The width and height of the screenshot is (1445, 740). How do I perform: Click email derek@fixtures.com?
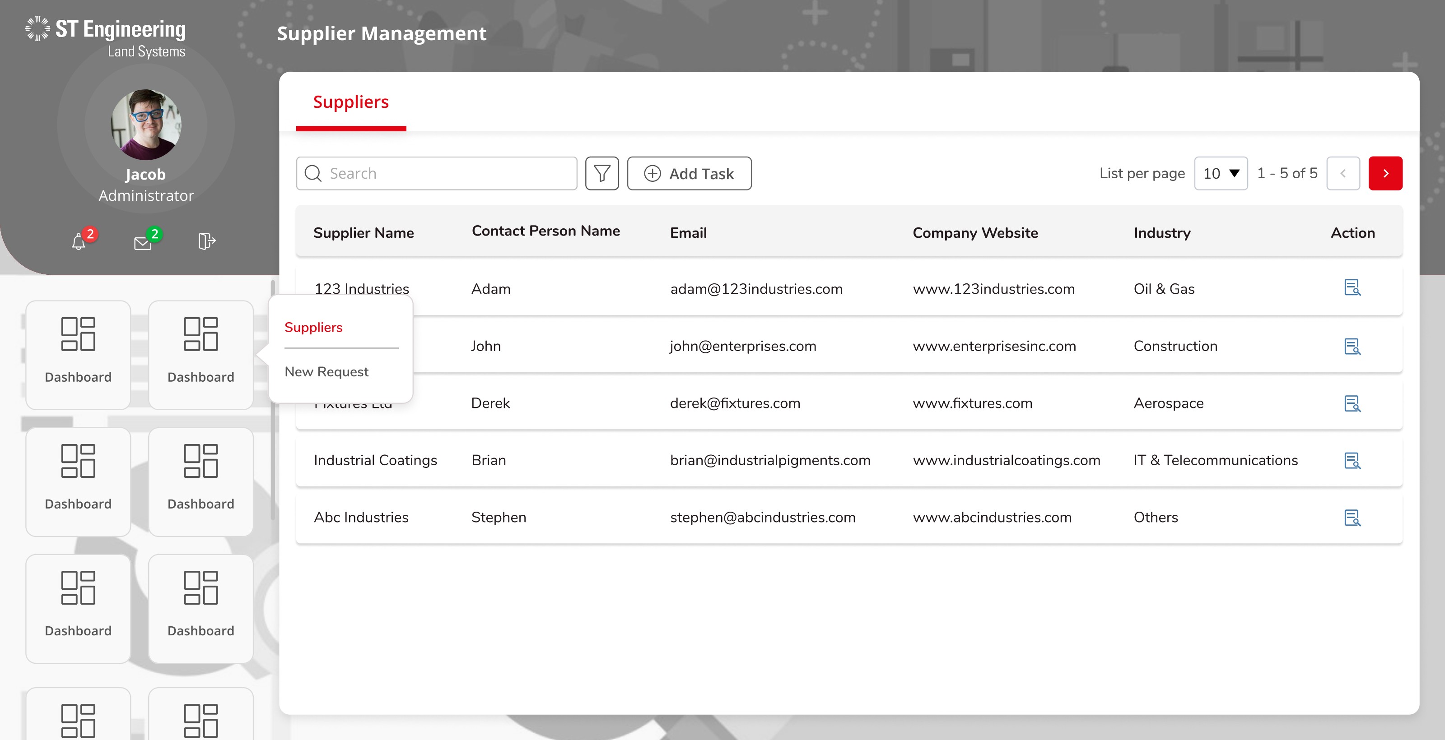(x=735, y=403)
